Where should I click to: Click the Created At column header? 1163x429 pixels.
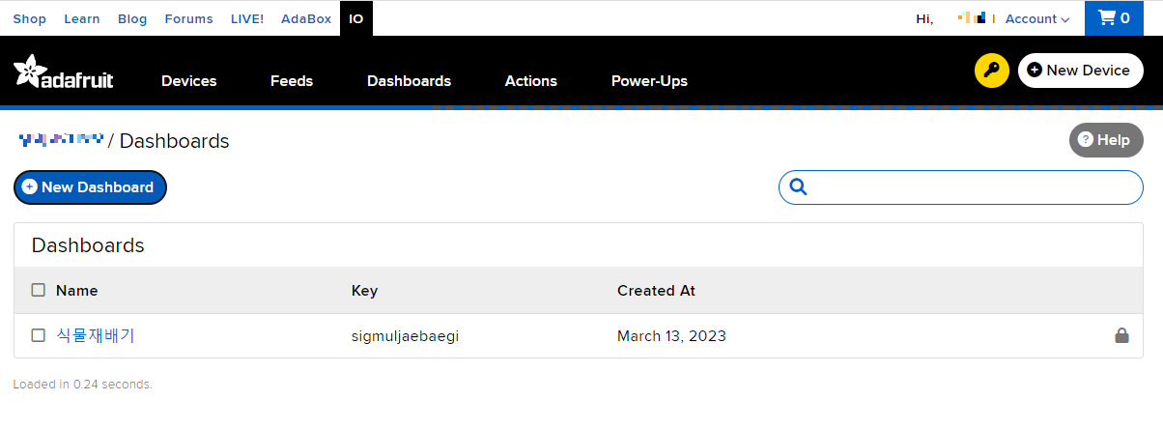tap(656, 290)
